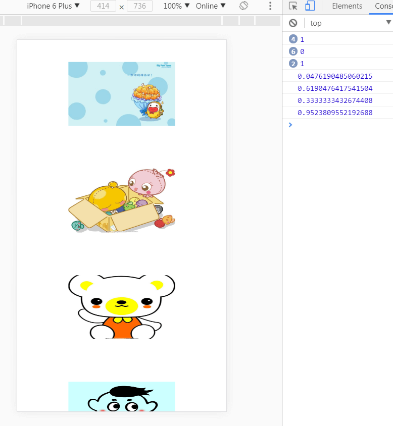Click the console input prompt line
393x426 pixels.
pyautogui.click(x=337, y=125)
